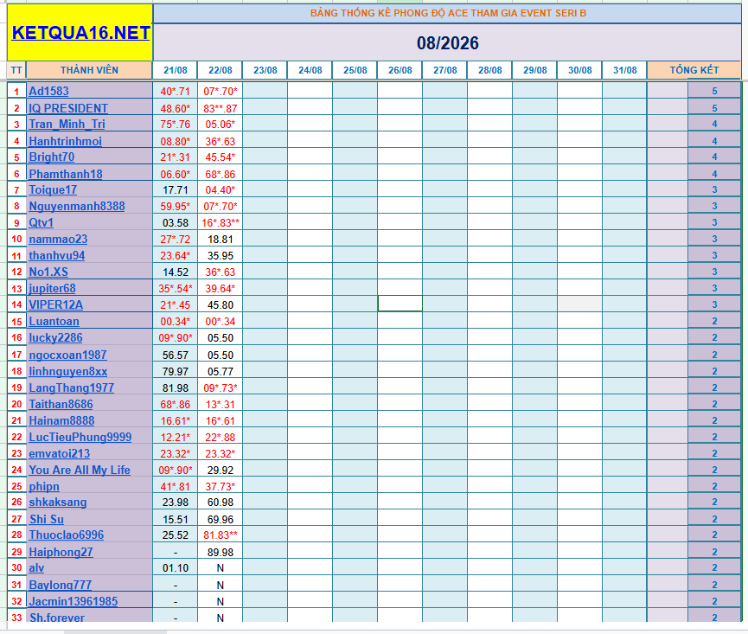
Task: Open member link phipn
Action: tap(44, 487)
